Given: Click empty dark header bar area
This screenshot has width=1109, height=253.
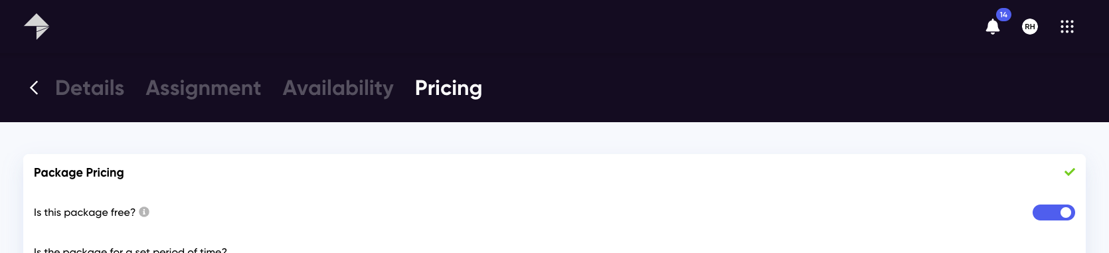Looking at the screenshot, I should point(664,40).
